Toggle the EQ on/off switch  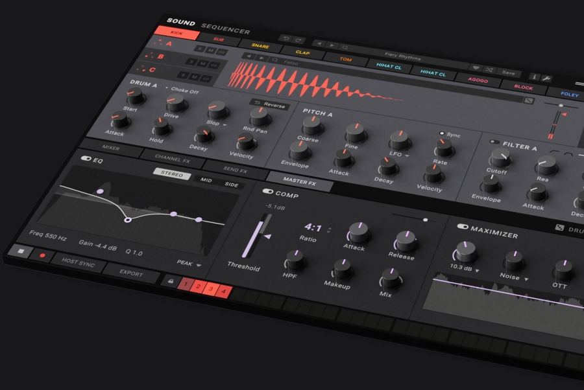(86, 159)
